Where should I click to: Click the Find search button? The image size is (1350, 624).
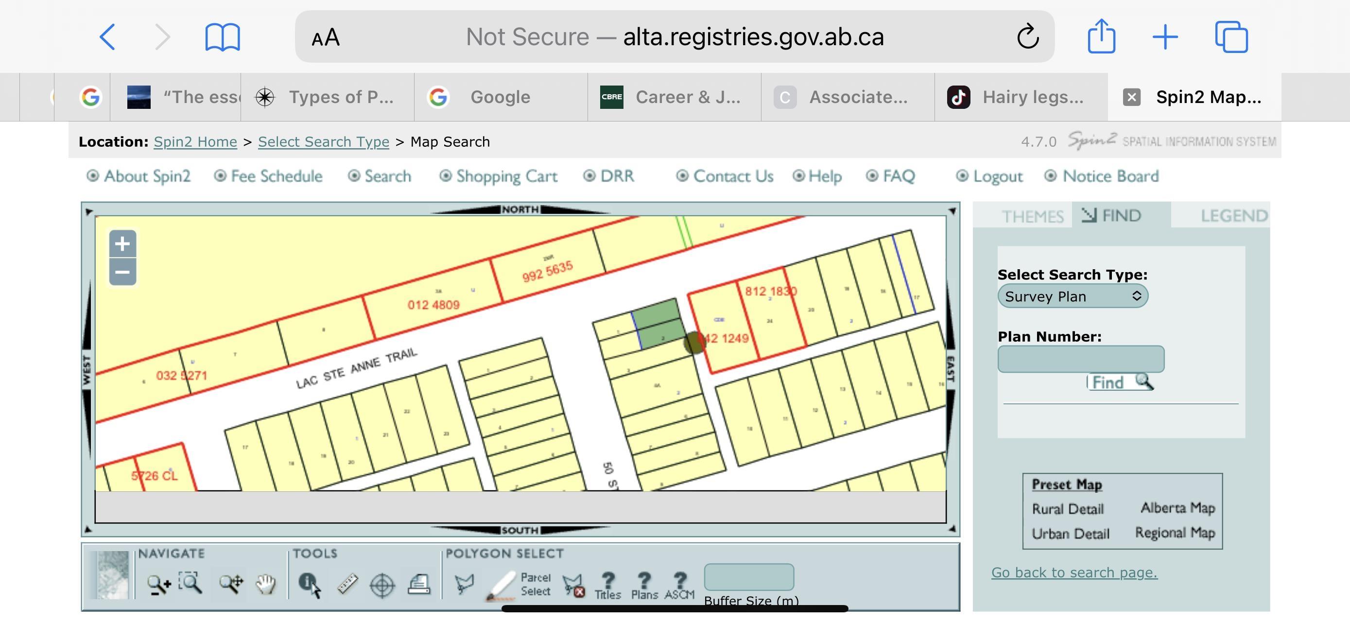[1120, 382]
